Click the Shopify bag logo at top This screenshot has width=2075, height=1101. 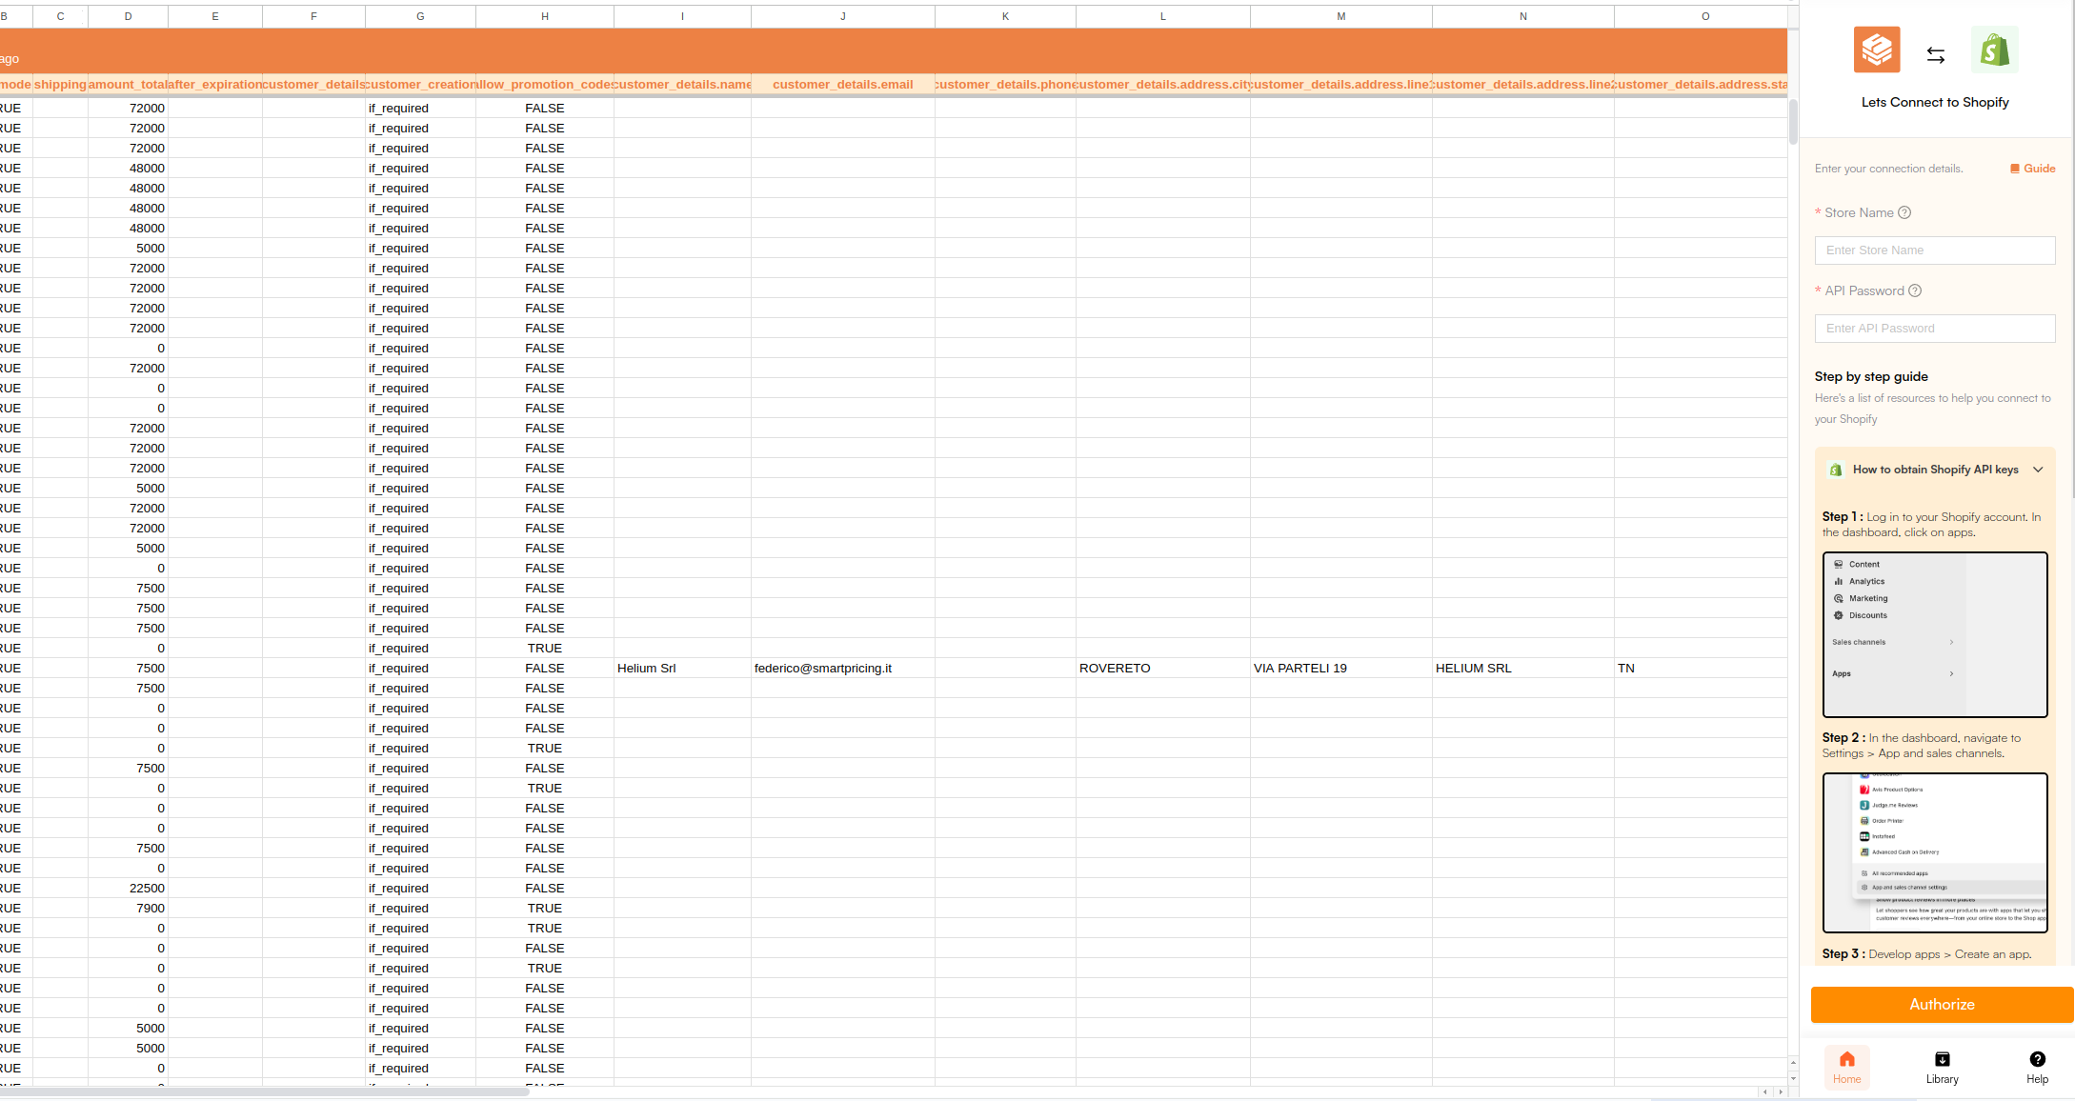(x=1994, y=50)
